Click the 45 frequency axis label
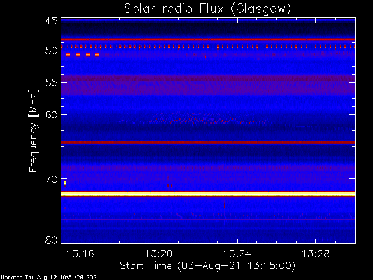 [x=51, y=22]
